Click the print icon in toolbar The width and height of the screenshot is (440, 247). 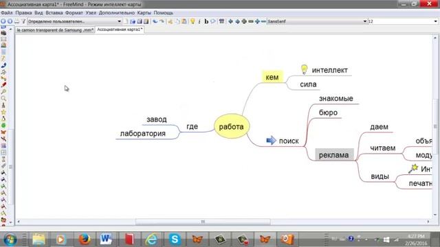point(16,21)
